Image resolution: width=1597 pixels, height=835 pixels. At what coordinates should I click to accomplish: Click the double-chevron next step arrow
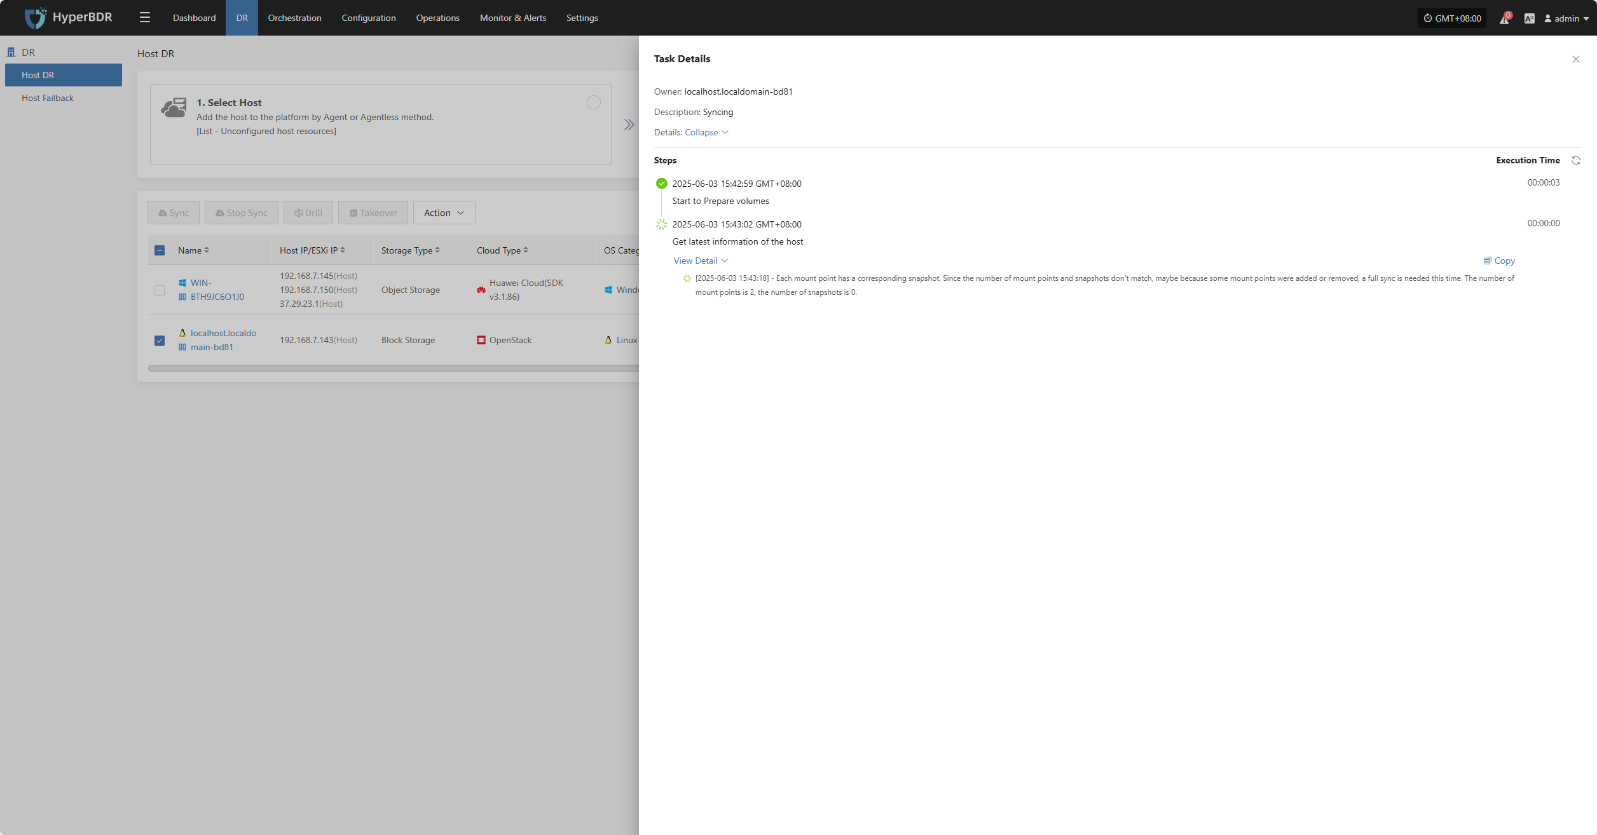629,125
